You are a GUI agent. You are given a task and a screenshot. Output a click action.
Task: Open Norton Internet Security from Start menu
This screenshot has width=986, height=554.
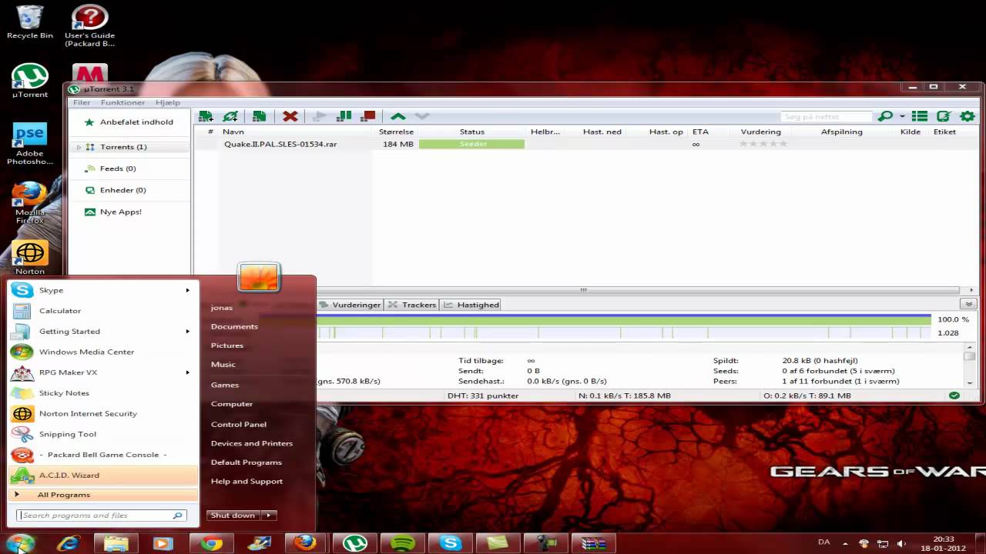[x=103, y=414]
